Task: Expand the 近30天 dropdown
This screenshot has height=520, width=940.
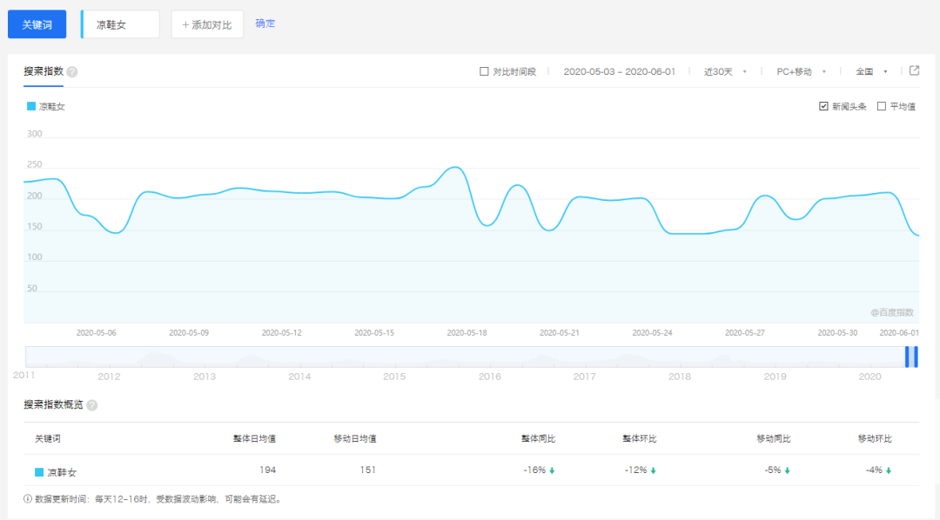Action: pyautogui.click(x=725, y=71)
